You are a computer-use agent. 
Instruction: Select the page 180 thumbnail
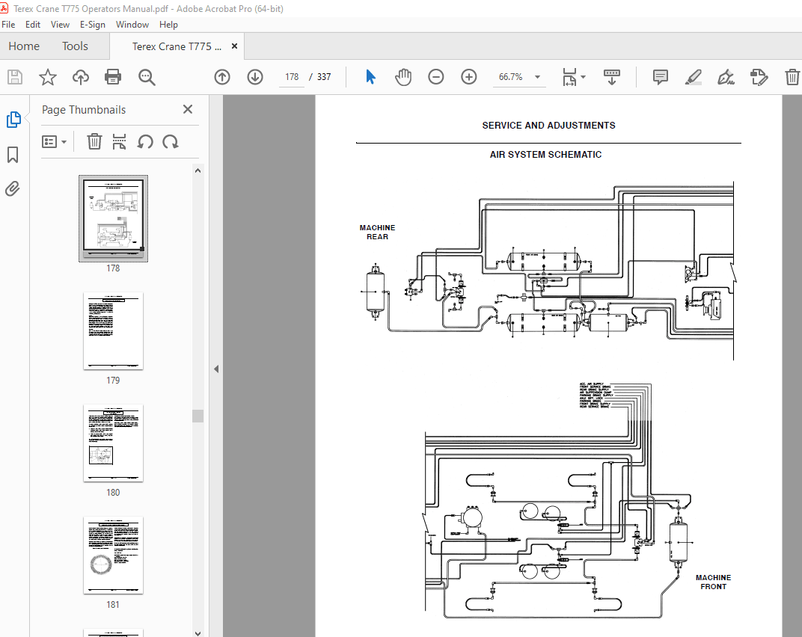tap(113, 443)
